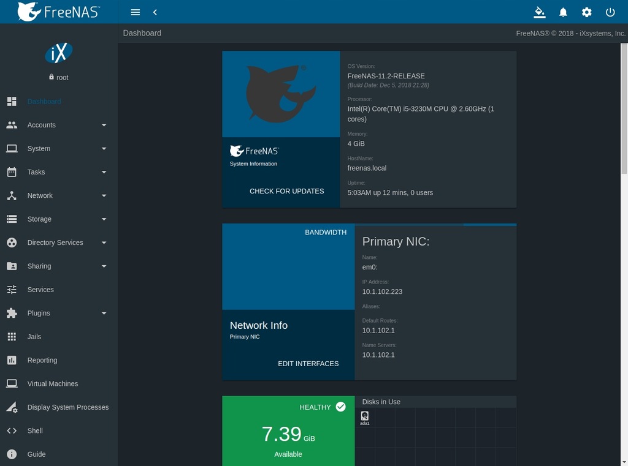Click the iX logo avatar
The image size is (628, 466).
(59, 53)
